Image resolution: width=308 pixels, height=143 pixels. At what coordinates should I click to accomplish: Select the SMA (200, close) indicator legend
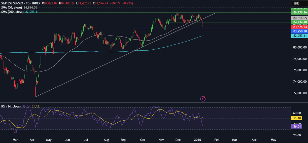click(x=12, y=12)
